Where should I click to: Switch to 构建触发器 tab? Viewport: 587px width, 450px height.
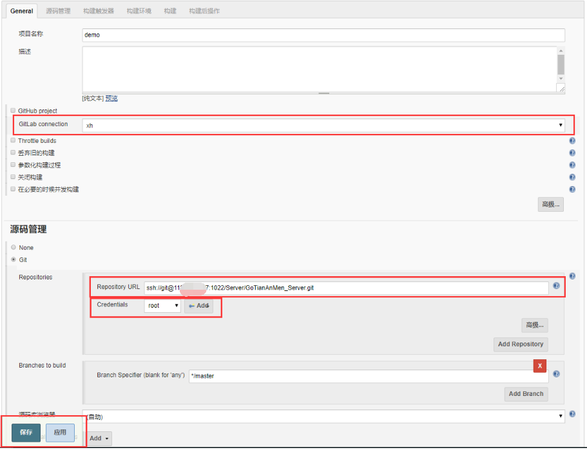(99, 11)
